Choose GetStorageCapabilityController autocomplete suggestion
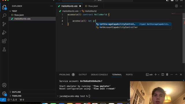 tap(133, 24)
